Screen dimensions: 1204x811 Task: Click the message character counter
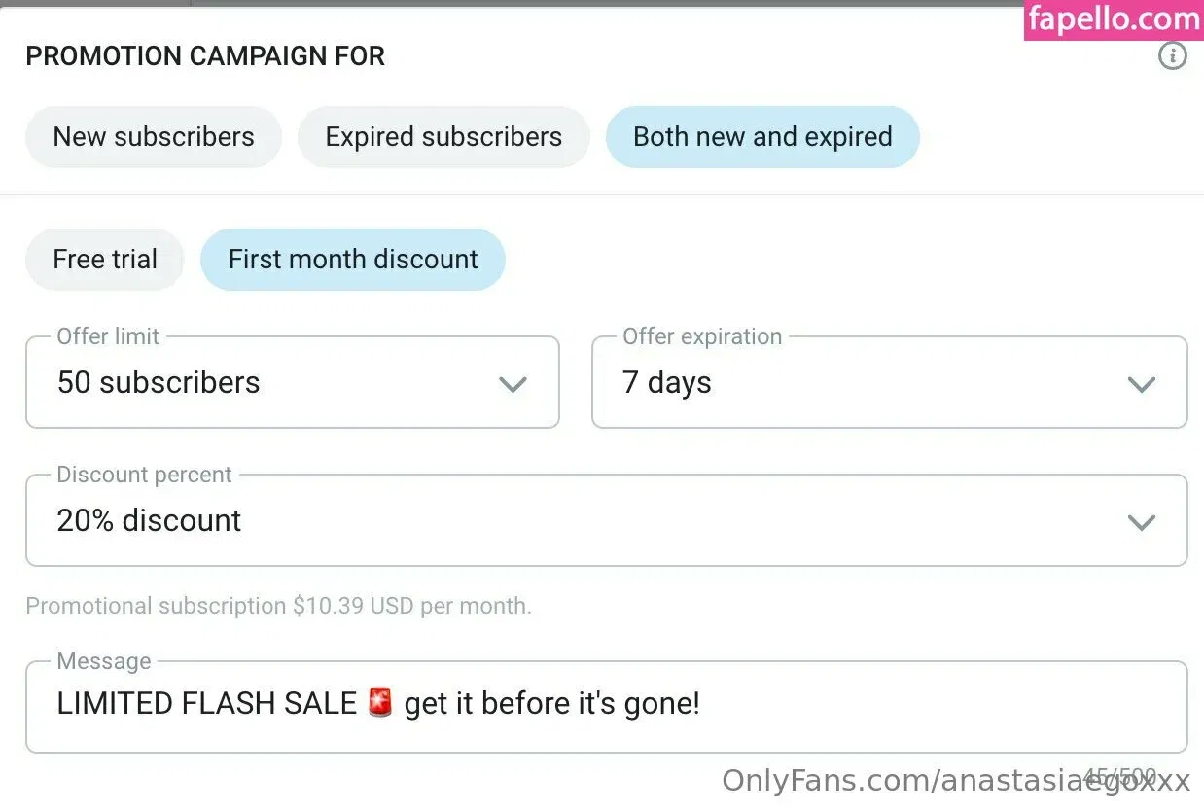pos(1120,777)
